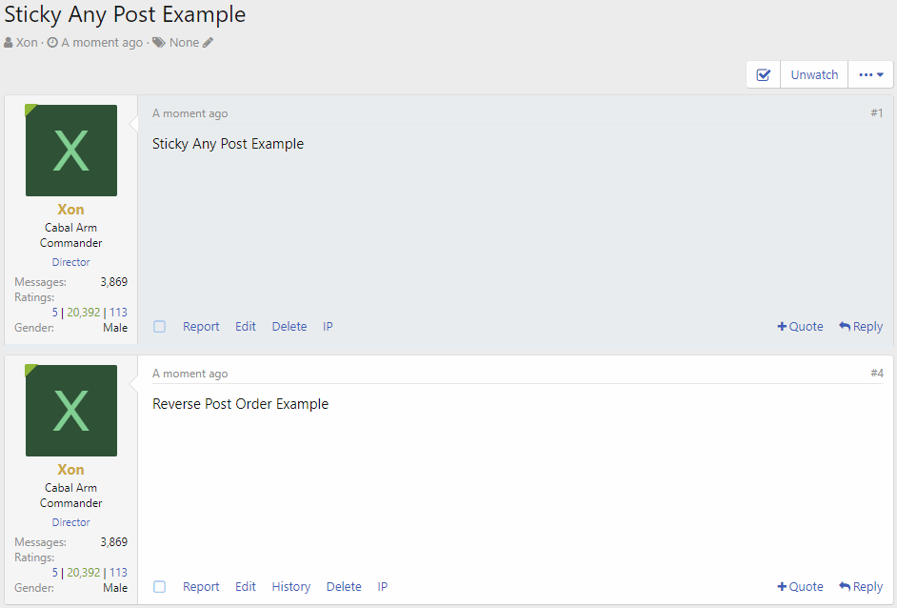This screenshot has width=897, height=608.
Task: Report the first post
Action: tap(201, 327)
